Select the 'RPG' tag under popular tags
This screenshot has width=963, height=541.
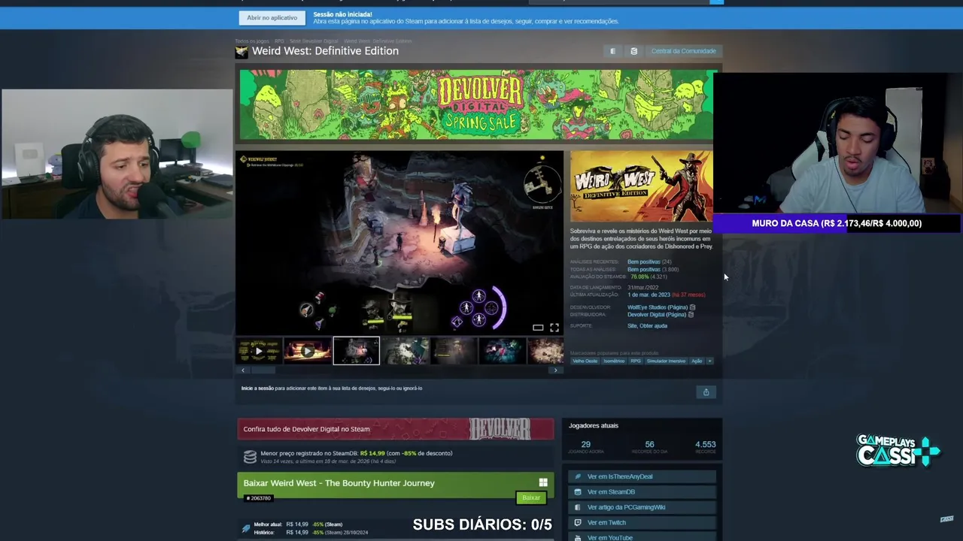pyautogui.click(x=636, y=361)
